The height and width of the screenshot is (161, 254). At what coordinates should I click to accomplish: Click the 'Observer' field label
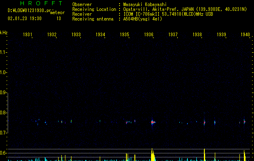click(82, 4)
